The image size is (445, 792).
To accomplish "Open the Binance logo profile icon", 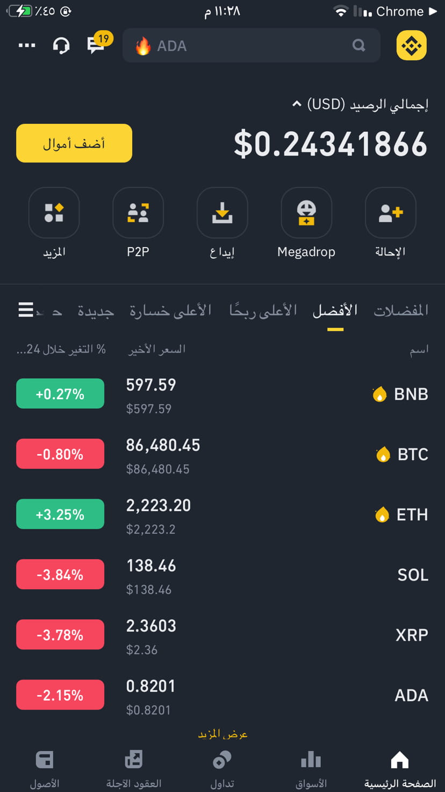I will pos(411,45).
